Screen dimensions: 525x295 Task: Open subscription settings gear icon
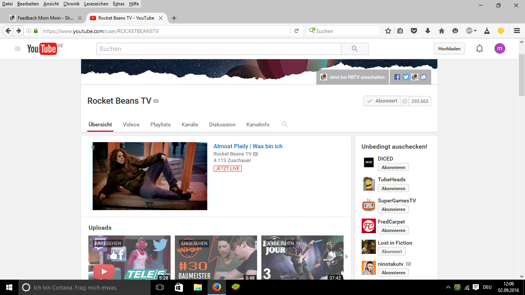[404, 101]
